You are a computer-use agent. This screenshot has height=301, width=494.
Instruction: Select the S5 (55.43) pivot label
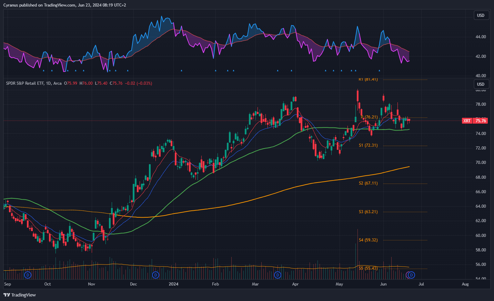pos(368,268)
